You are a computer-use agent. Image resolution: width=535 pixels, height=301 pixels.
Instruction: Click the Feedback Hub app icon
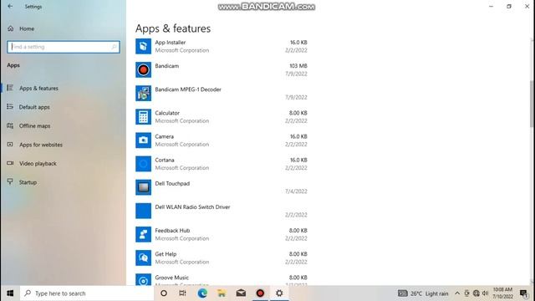click(x=143, y=234)
